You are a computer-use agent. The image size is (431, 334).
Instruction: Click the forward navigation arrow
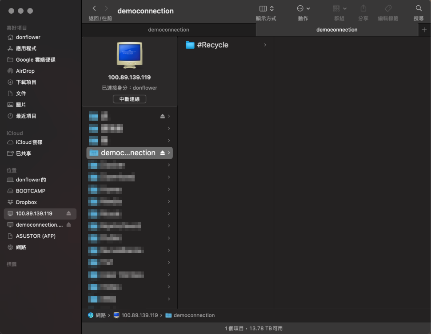(106, 8)
